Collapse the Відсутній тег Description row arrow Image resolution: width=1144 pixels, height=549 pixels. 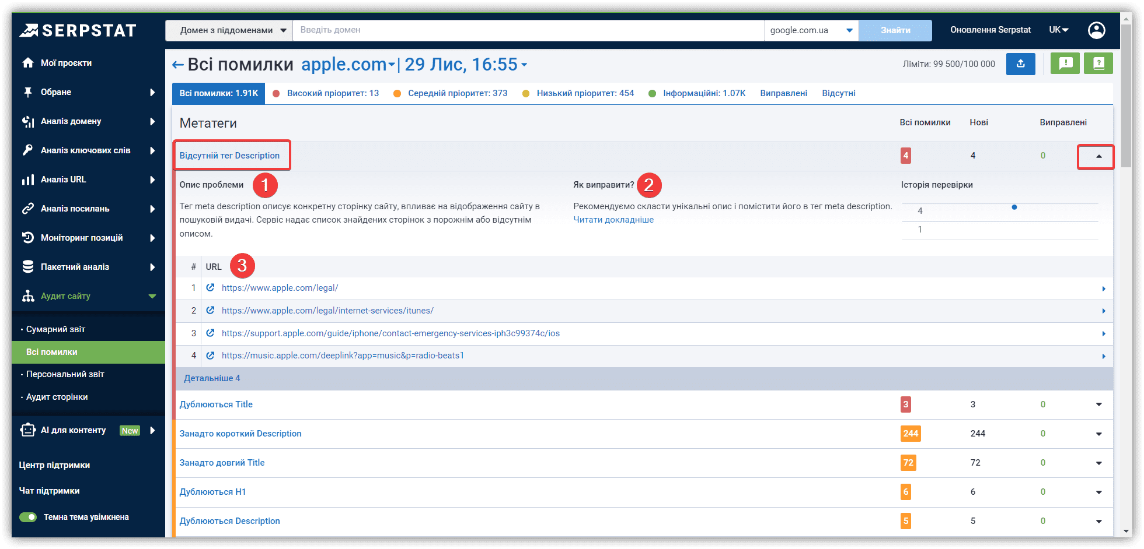coord(1098,156)
